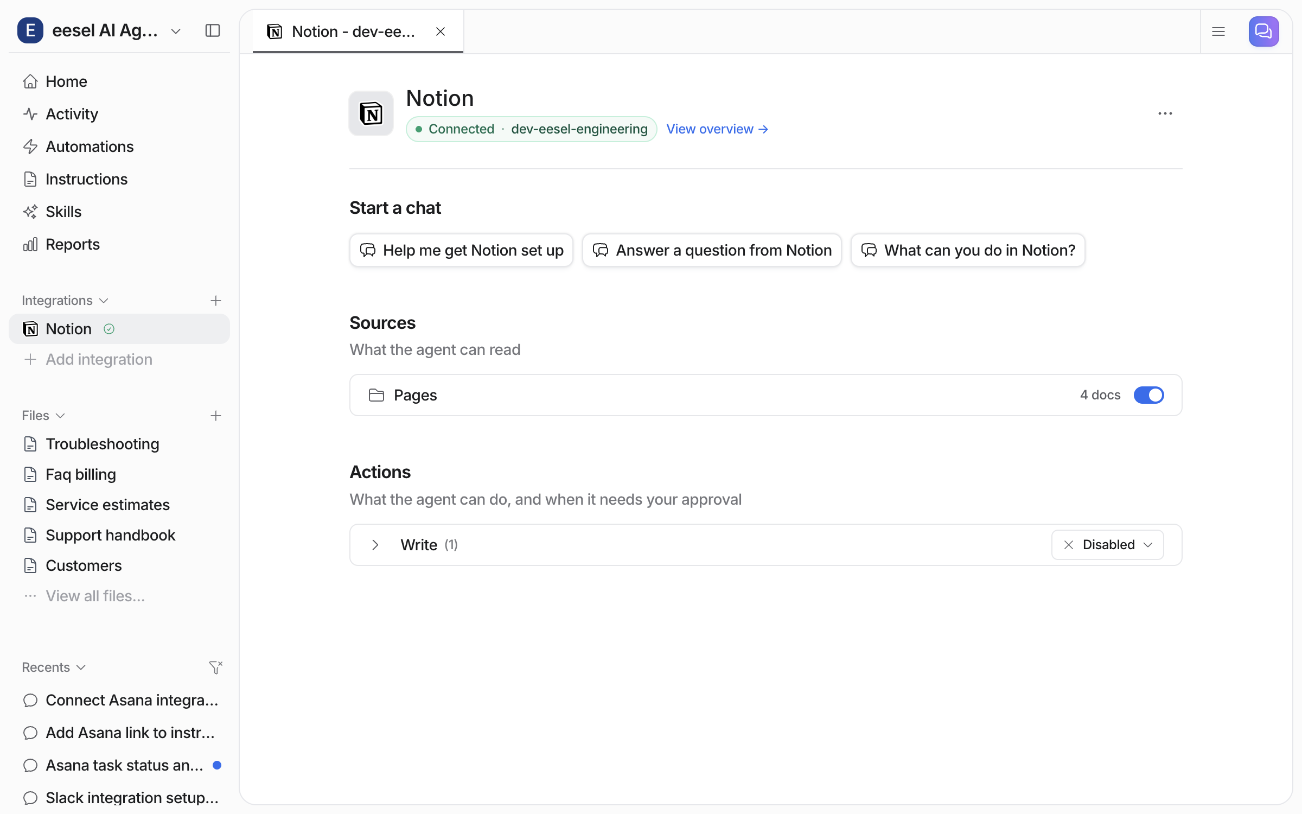Open the three-dot options menu for Notion

point(1165,113)
